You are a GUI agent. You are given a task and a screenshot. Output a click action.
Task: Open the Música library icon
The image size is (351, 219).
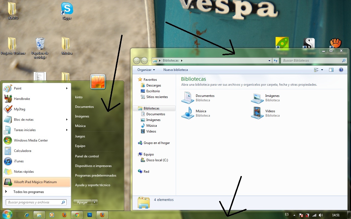tap(188, 113)
